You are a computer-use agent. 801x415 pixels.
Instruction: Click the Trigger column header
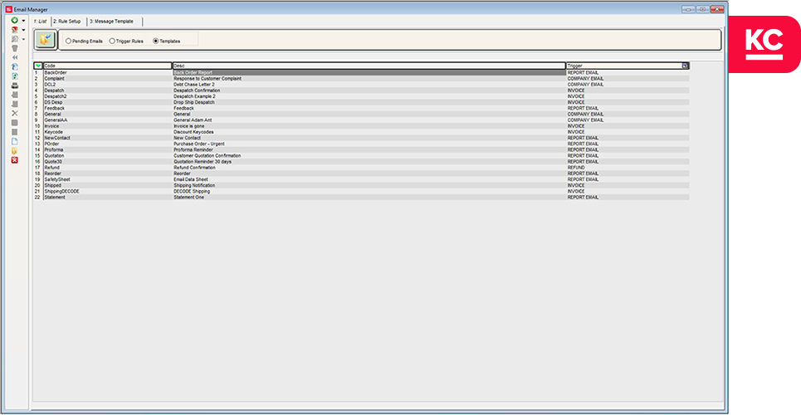(628, 66)
